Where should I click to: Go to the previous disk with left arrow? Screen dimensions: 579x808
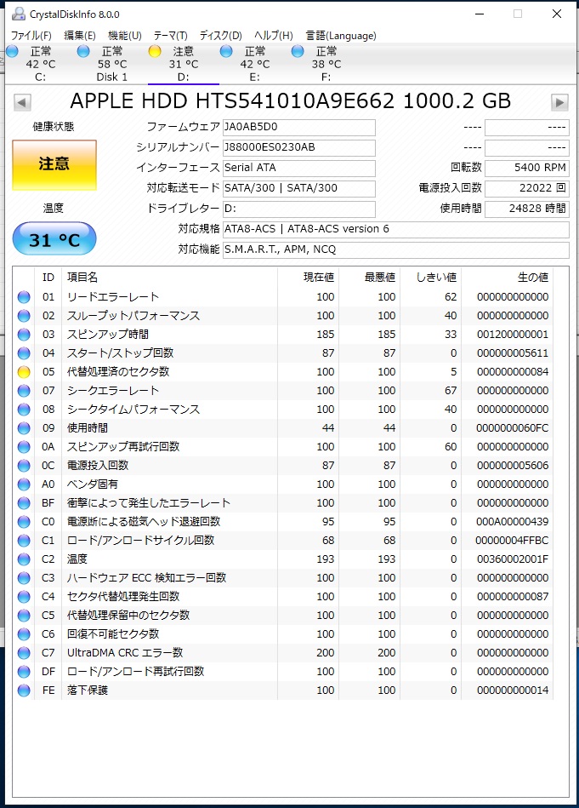tap(21, 102)
